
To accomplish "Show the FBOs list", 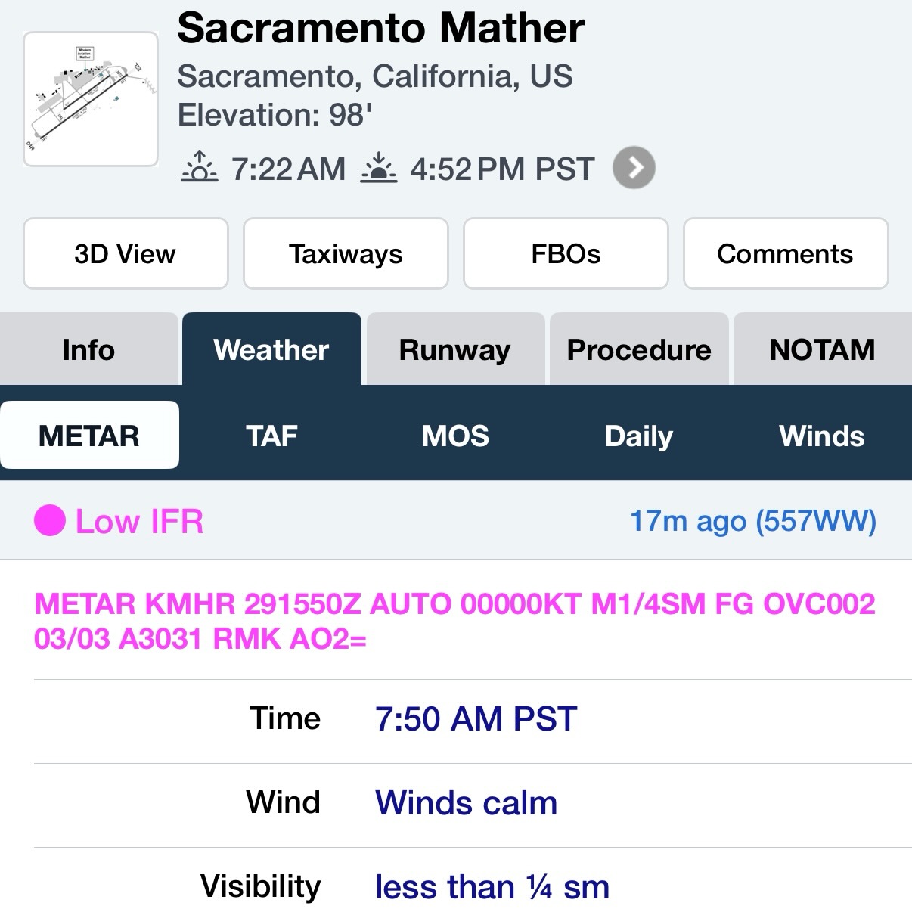I will coord(566,253).
